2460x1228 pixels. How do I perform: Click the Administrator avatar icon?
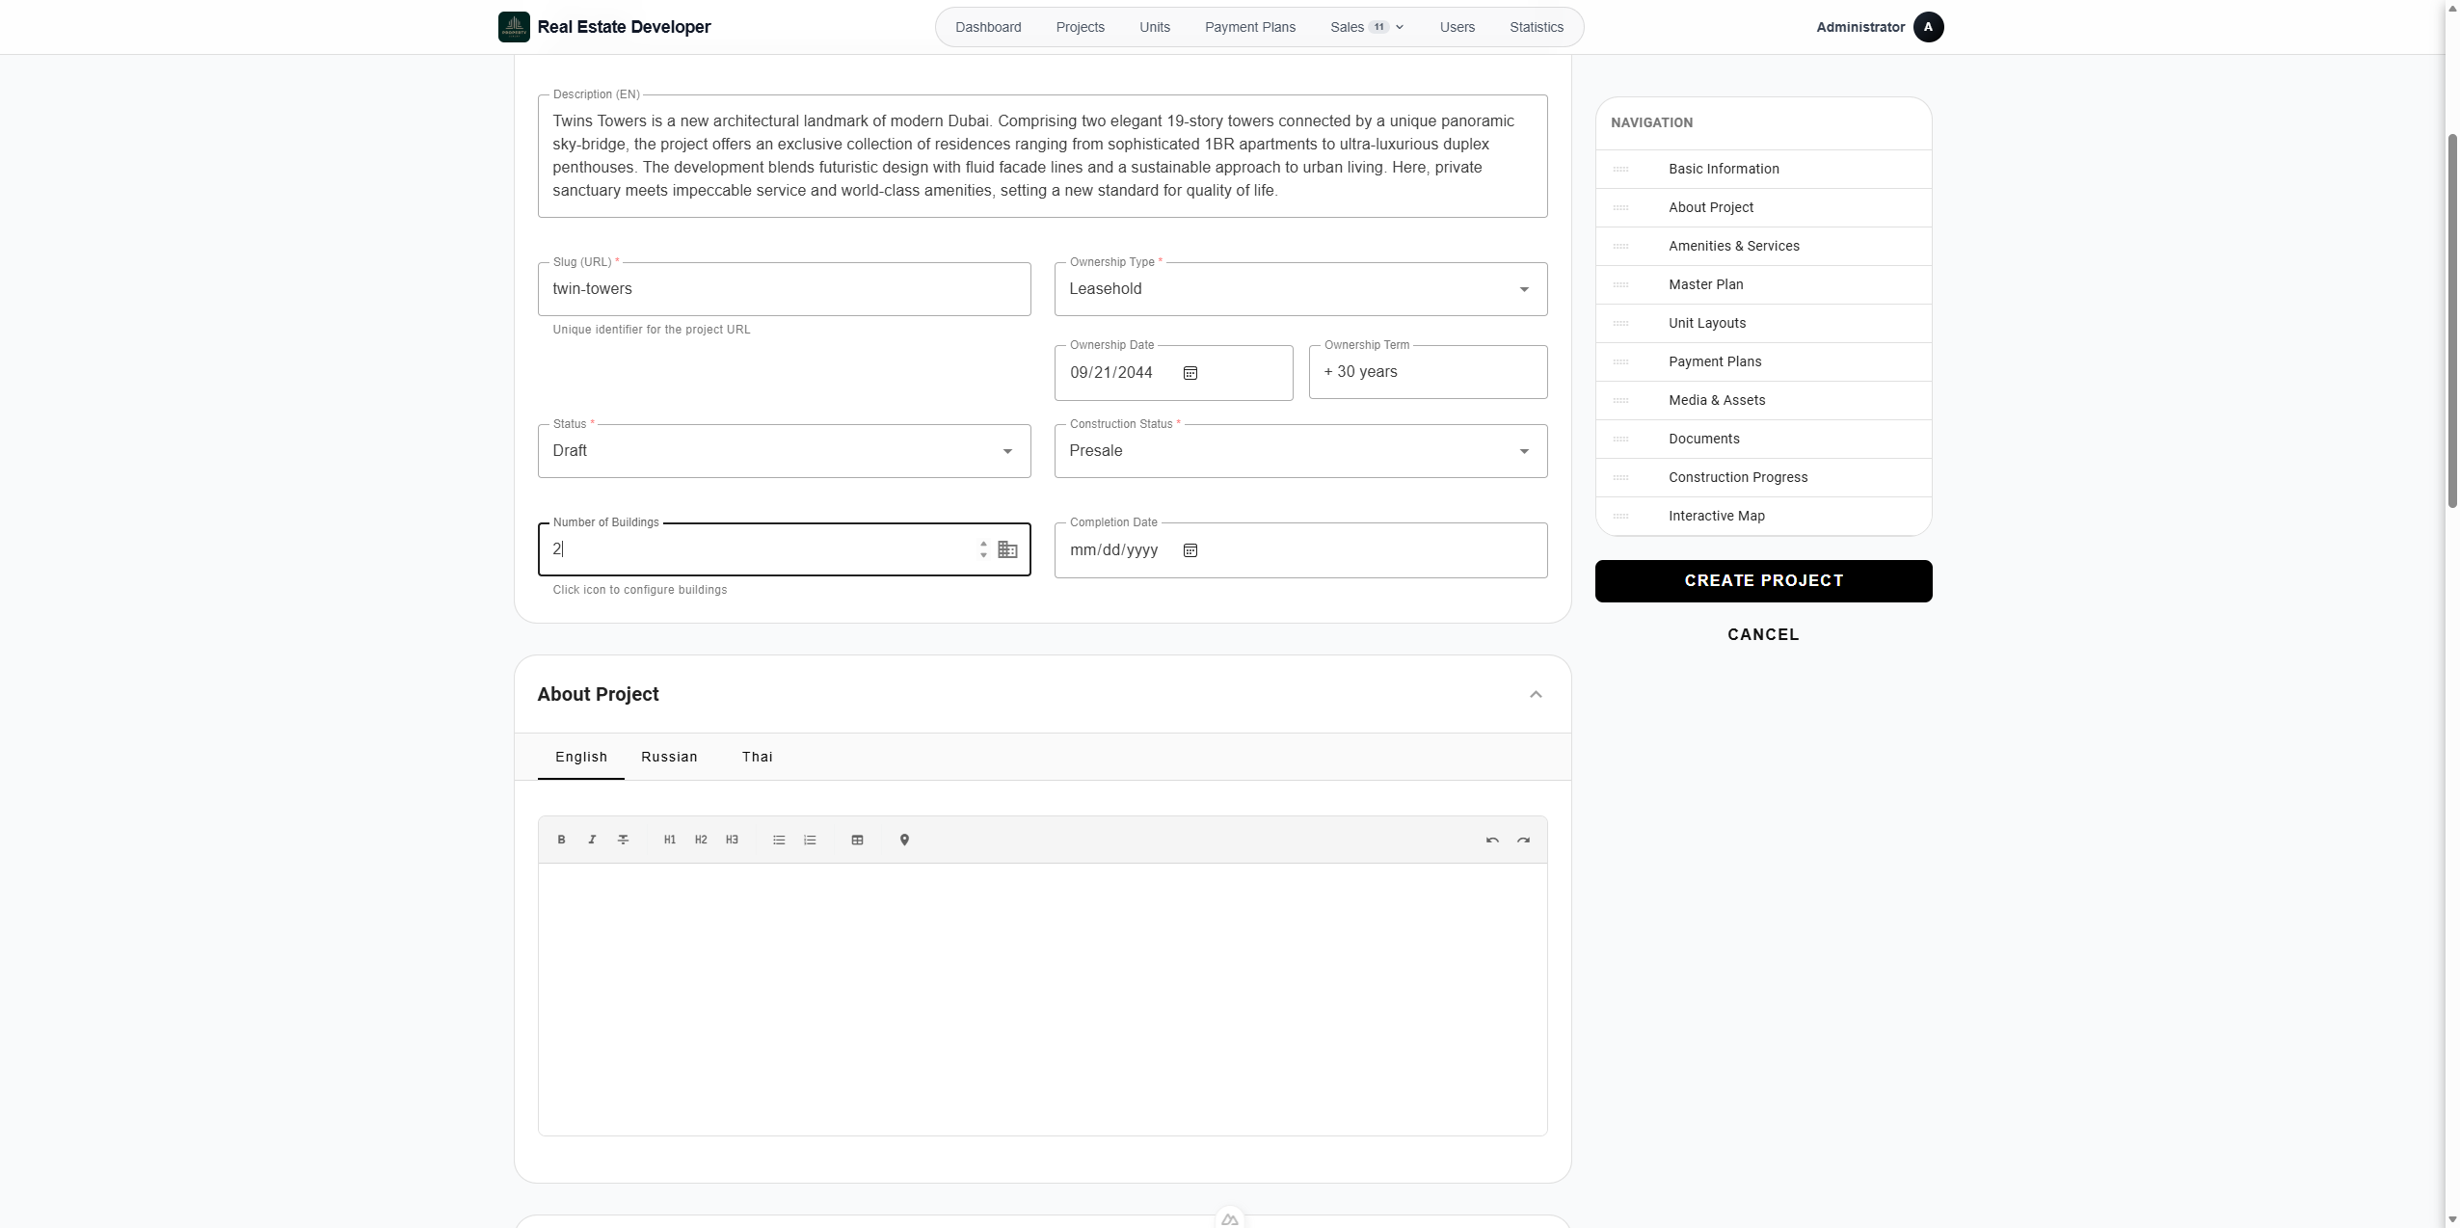[x=1928, y=27]
